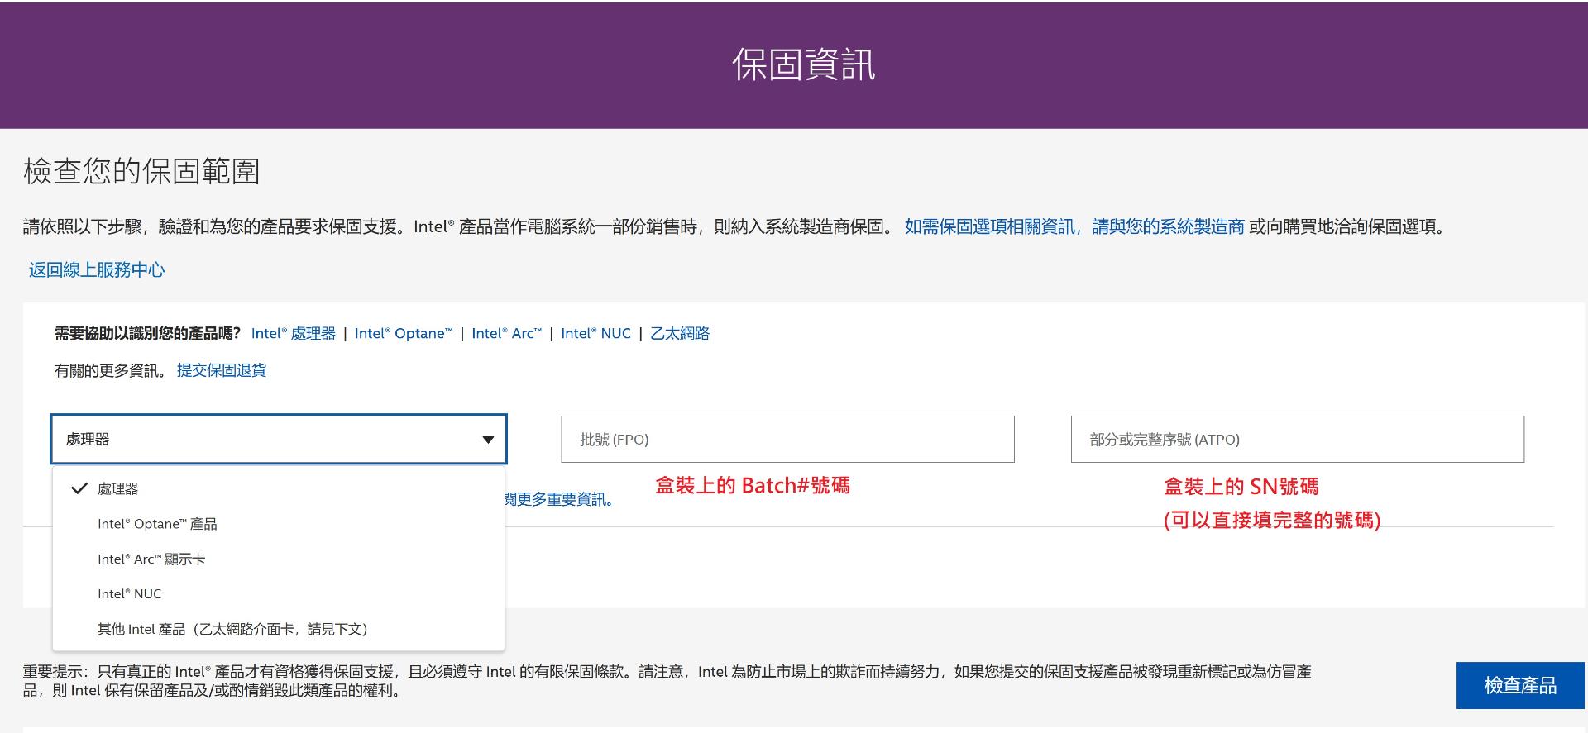
Task: Open the Intel Optane identification help link
Action: pyautogui.click(x=404, y=333)
